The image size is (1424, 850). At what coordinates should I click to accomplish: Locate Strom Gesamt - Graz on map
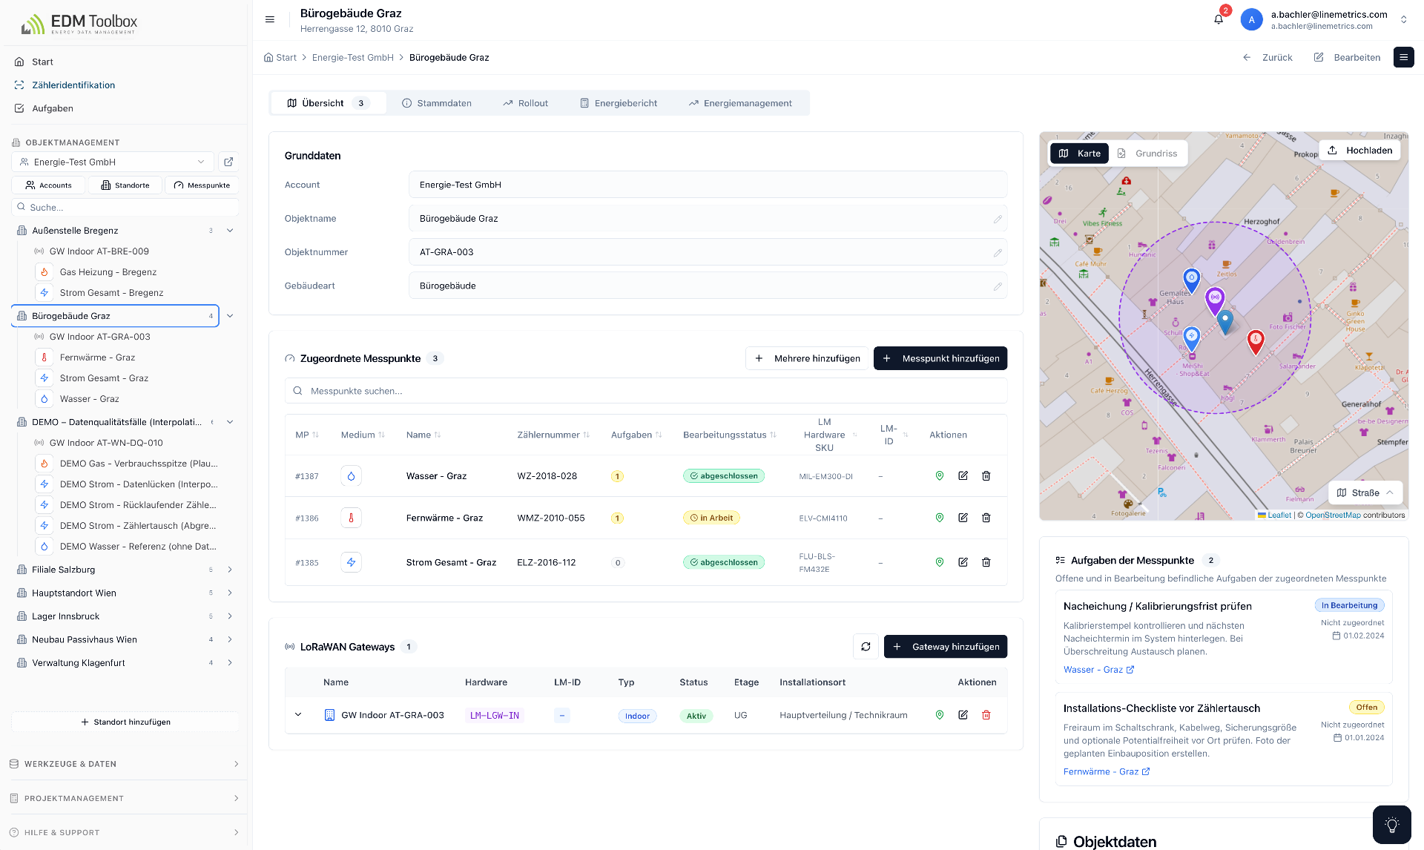939,562
